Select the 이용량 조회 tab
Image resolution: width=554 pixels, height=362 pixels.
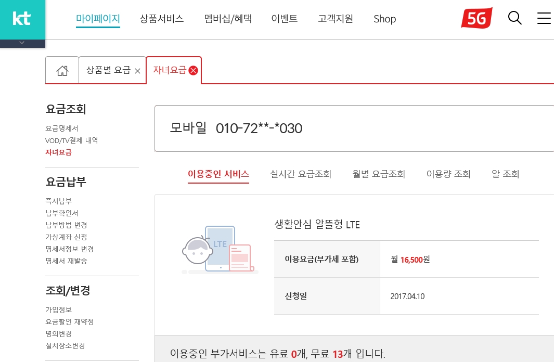(x=448, y=174)
